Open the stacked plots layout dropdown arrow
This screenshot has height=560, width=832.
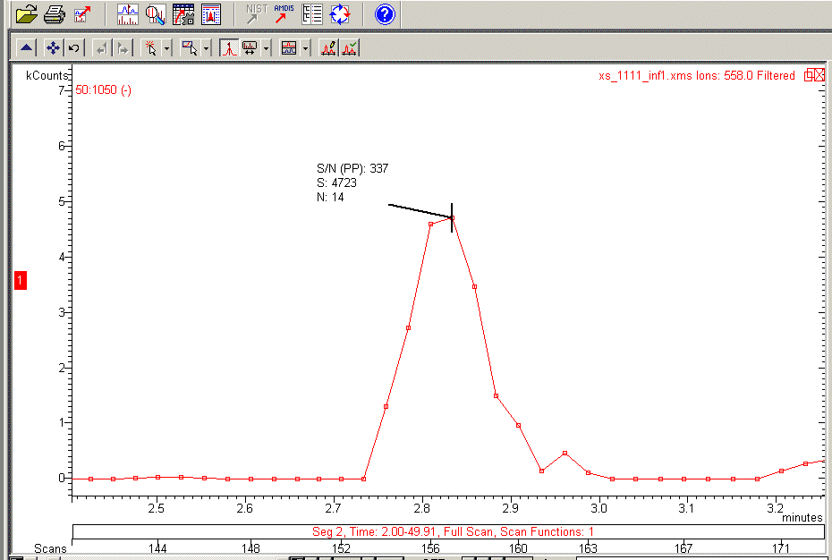click(306, 48)
